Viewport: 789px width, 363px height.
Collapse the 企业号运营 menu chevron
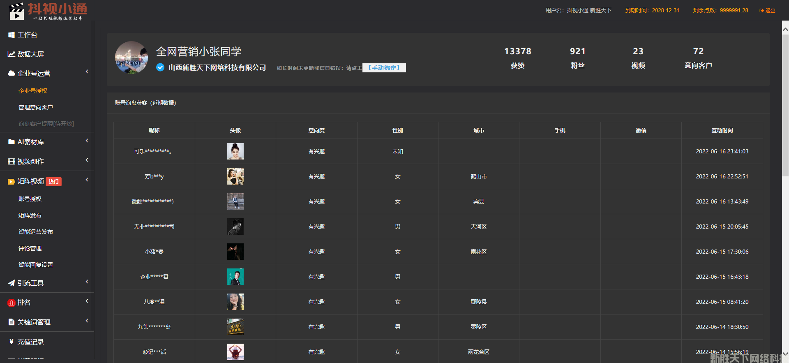coord(87,72)
